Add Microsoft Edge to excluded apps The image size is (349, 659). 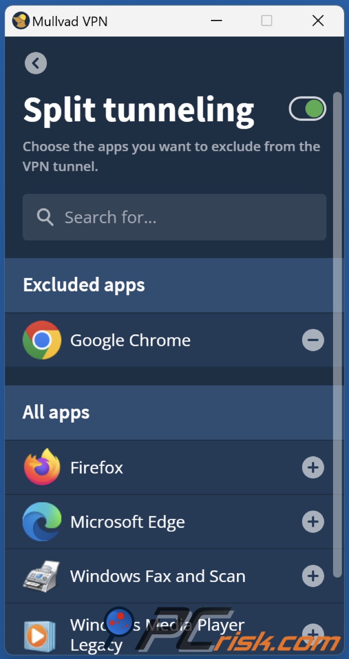click(313, 522)
